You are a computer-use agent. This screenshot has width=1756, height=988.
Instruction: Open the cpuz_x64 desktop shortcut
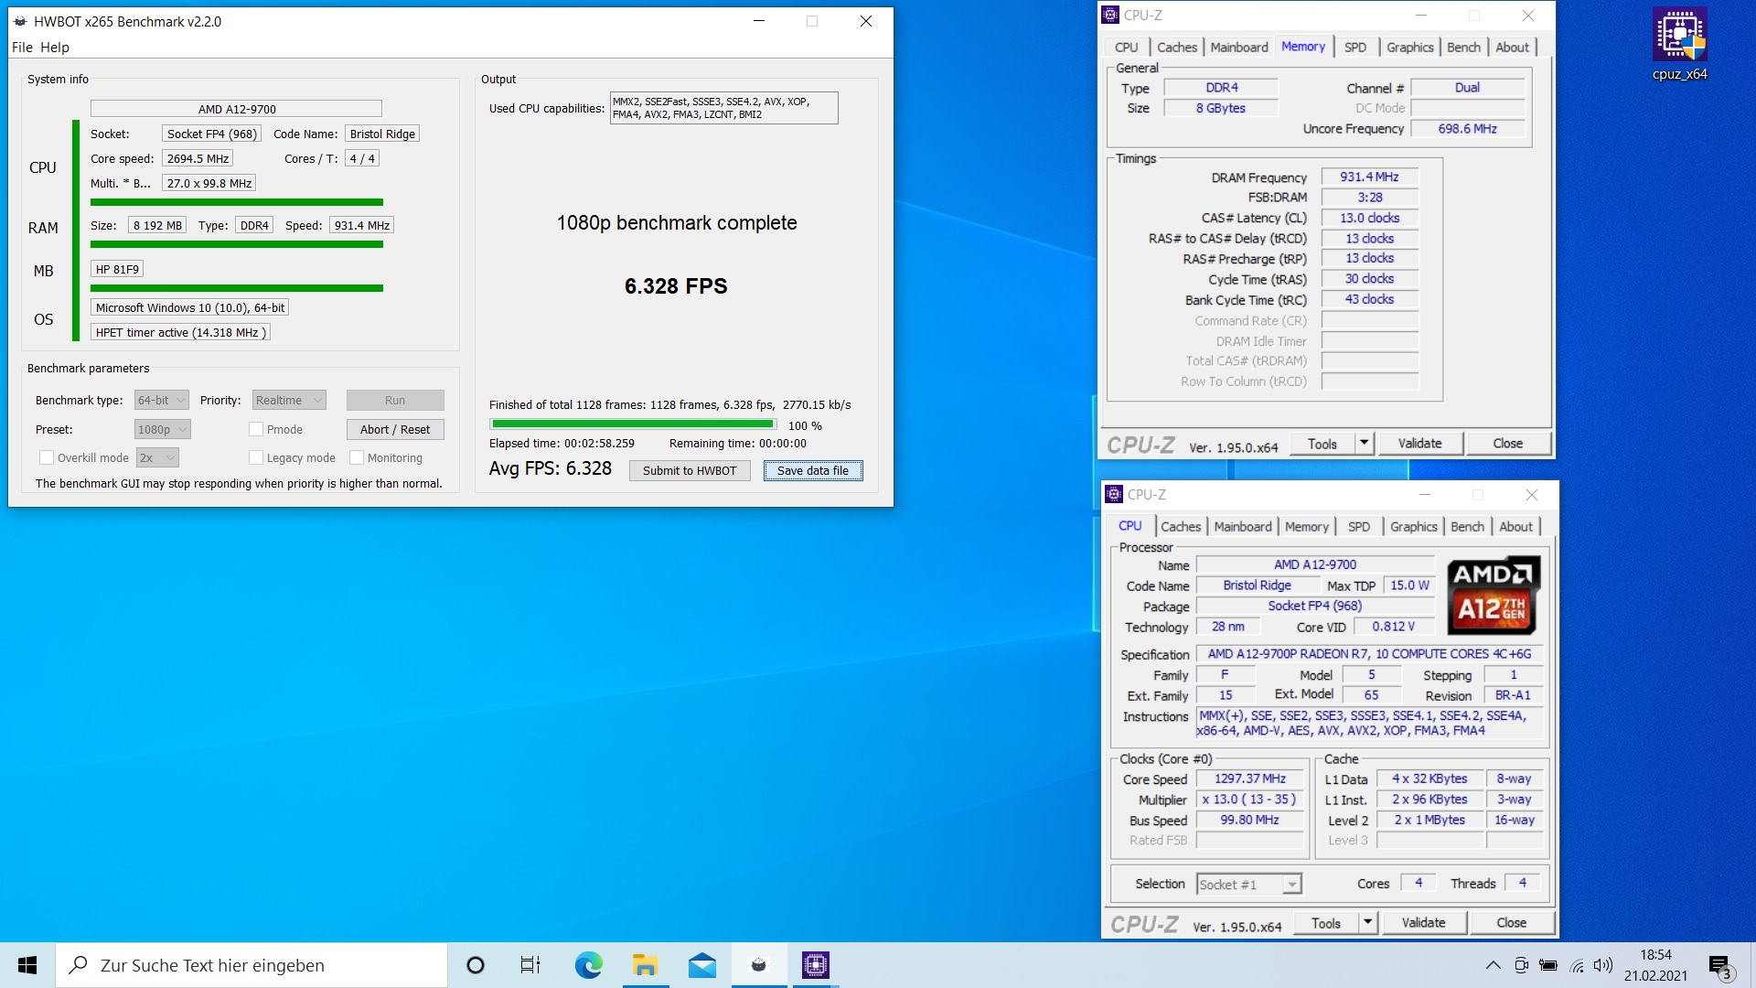[x=1679, y=44]
